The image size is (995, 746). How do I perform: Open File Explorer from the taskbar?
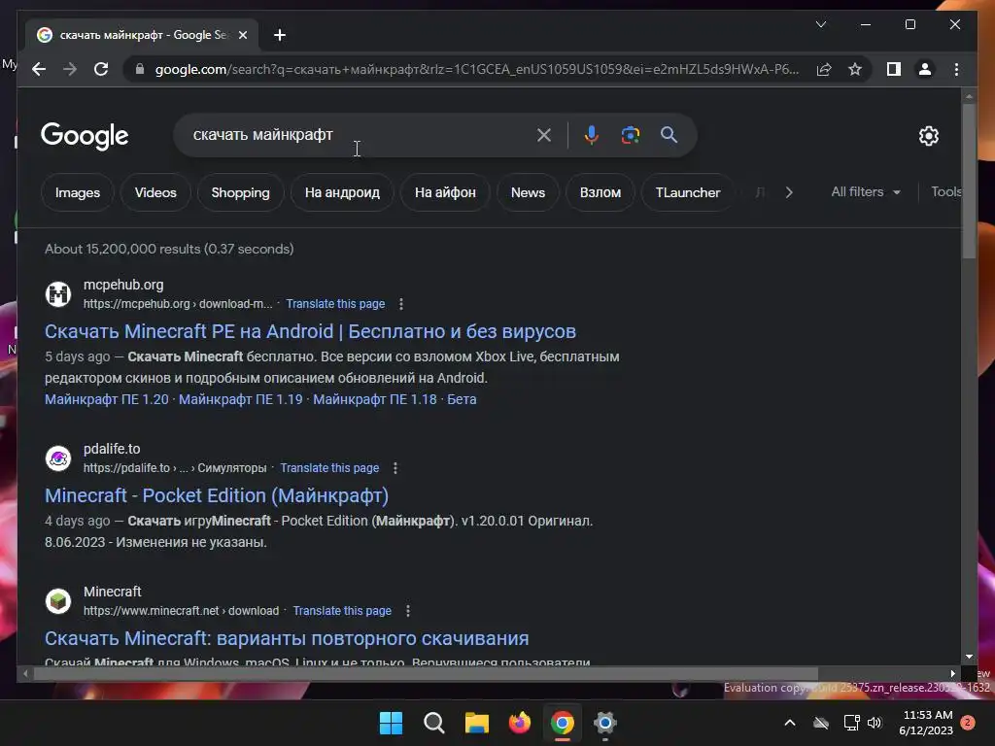[x=476, y=723]
